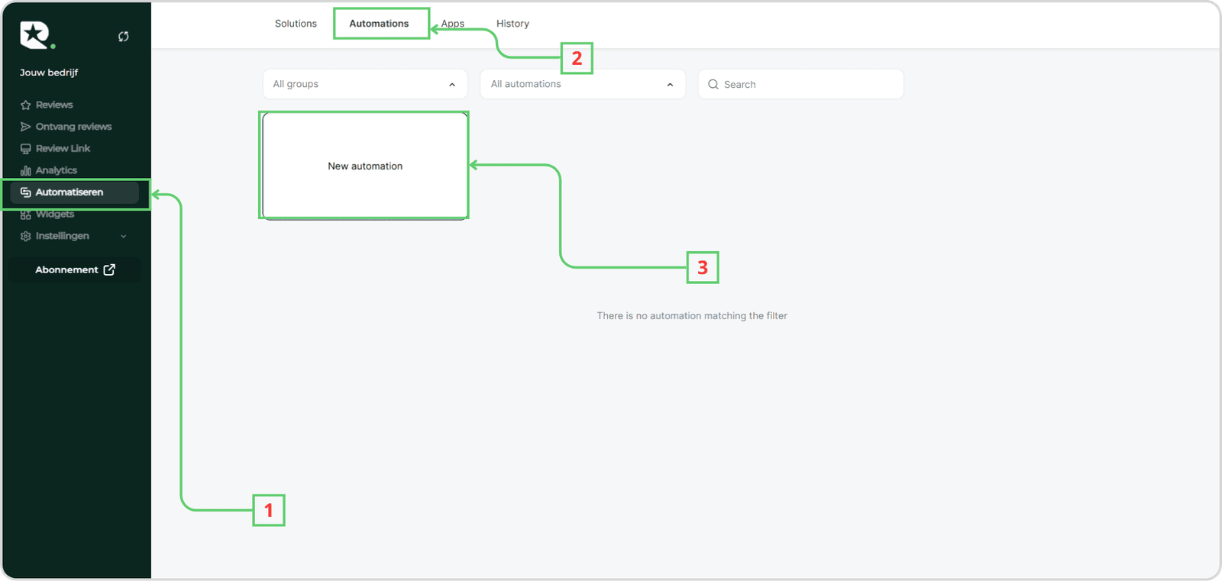Image resolution: width=1222 pixels, height=581 pixels.
Task: Open the All automations filter dropdown
Action: click(x=582, y=84)
